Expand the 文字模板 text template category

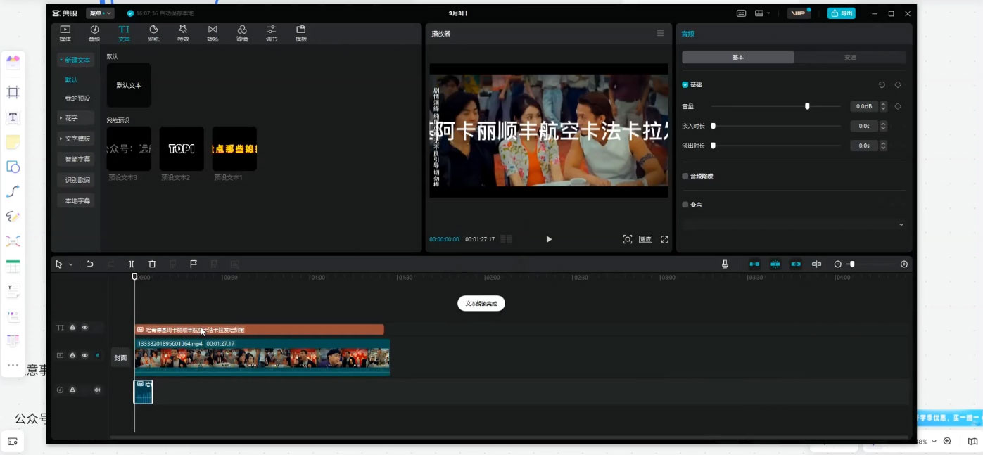pos(75,139)
